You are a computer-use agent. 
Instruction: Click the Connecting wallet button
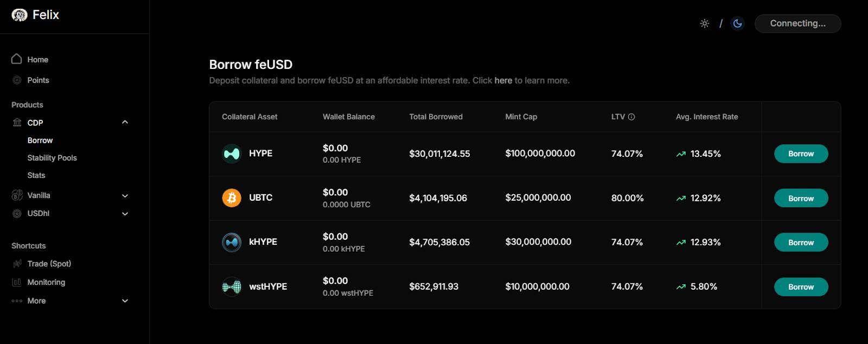tap(797, 23)
